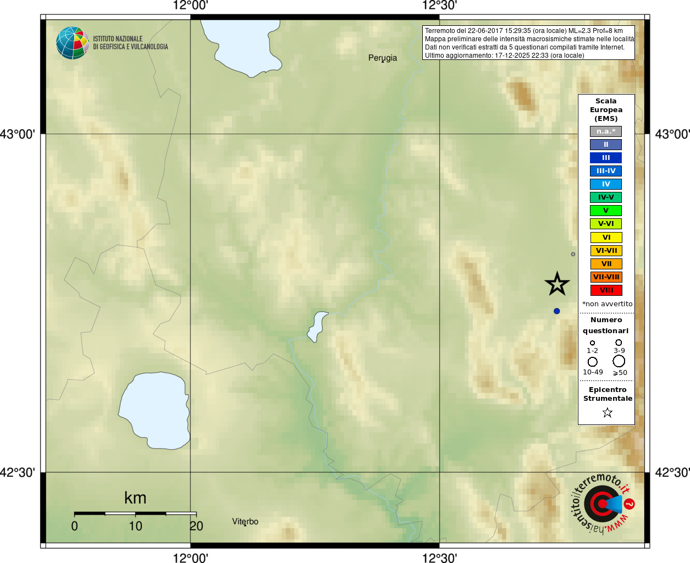Click the 'Mappa preliminare delle intensità' line
This screenshot has width=690, height=563.
pos(529,39)
